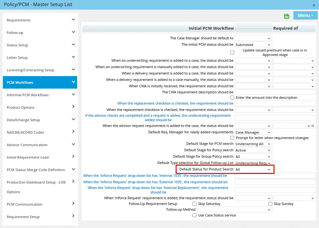The height and width of the screenshot is (228, 319).
Task: Expand the Letter Setup chevron
Action: pyautogui.click(x=73, y=57)
